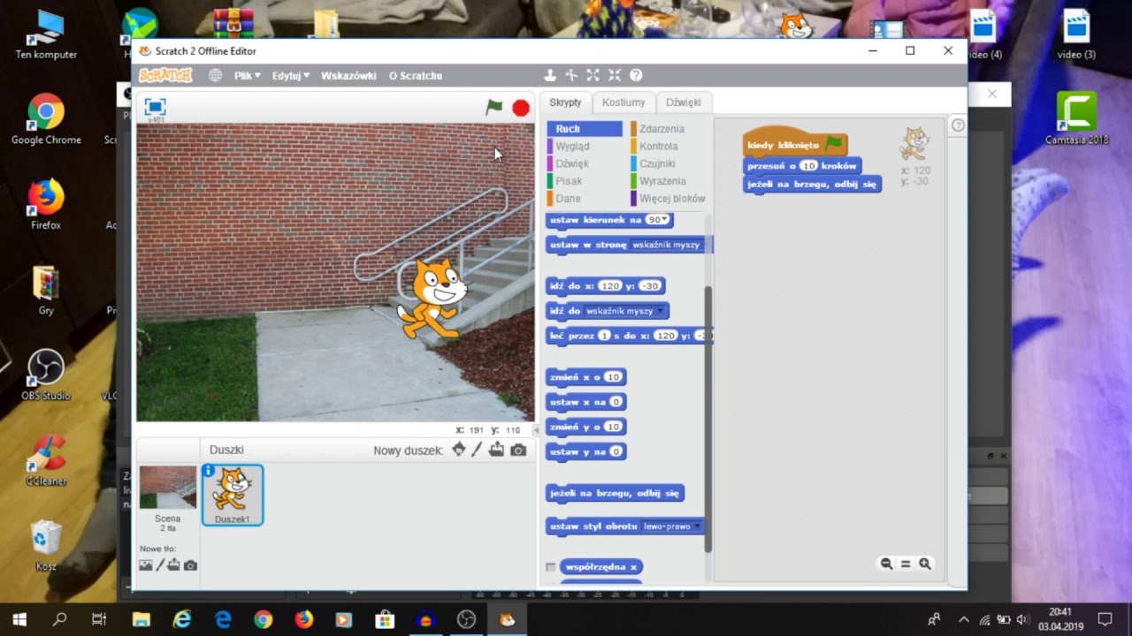Click the blocks palette vertical scrollbar
The width and height of the screenshot is (1132, 636).
pyautogui.click(x=707, y=420)
